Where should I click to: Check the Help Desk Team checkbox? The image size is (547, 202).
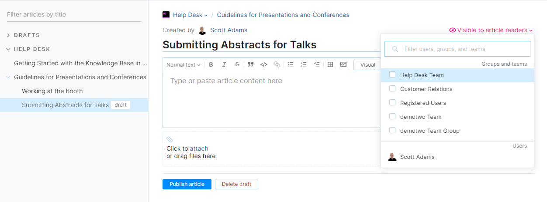392,75
